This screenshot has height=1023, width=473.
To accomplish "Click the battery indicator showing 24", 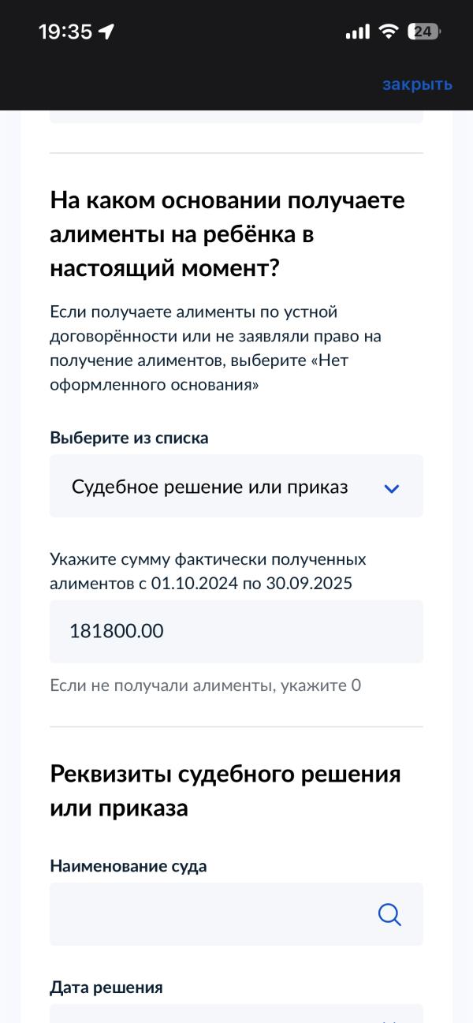I will coord(424,32).
